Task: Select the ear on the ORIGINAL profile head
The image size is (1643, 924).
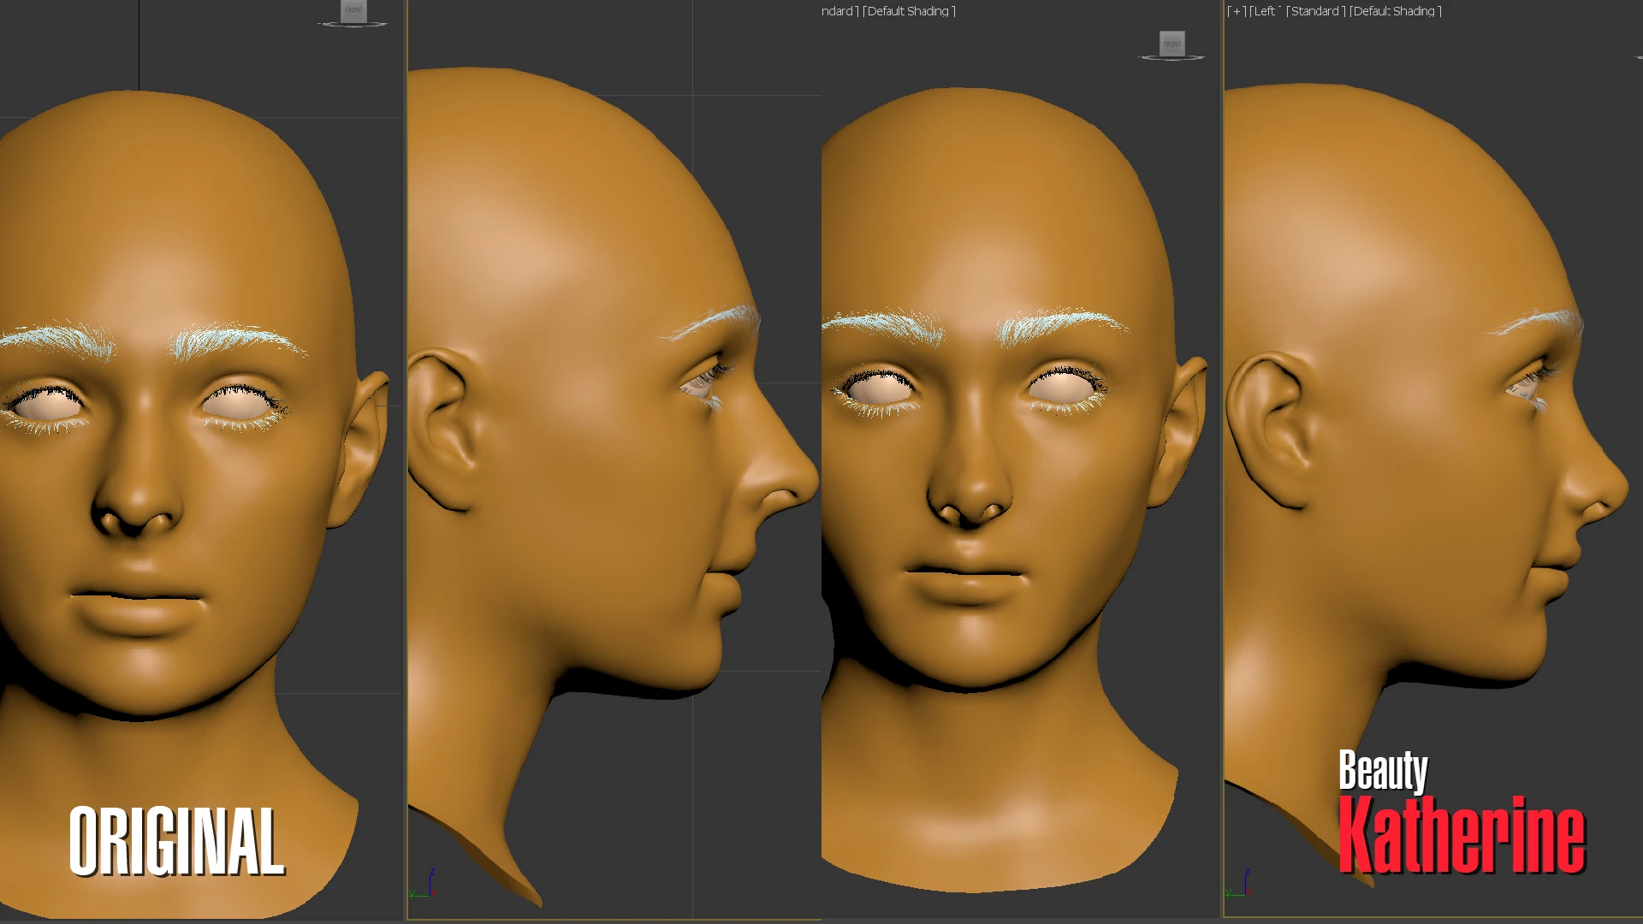Action: 442,428
